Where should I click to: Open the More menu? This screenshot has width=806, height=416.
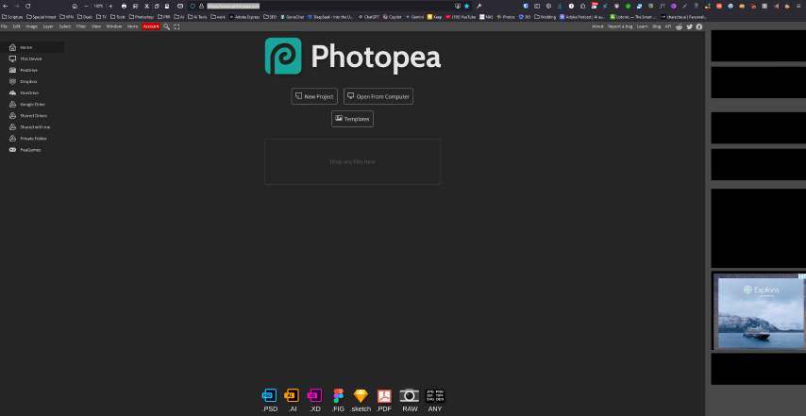click(x=133, y=26)
